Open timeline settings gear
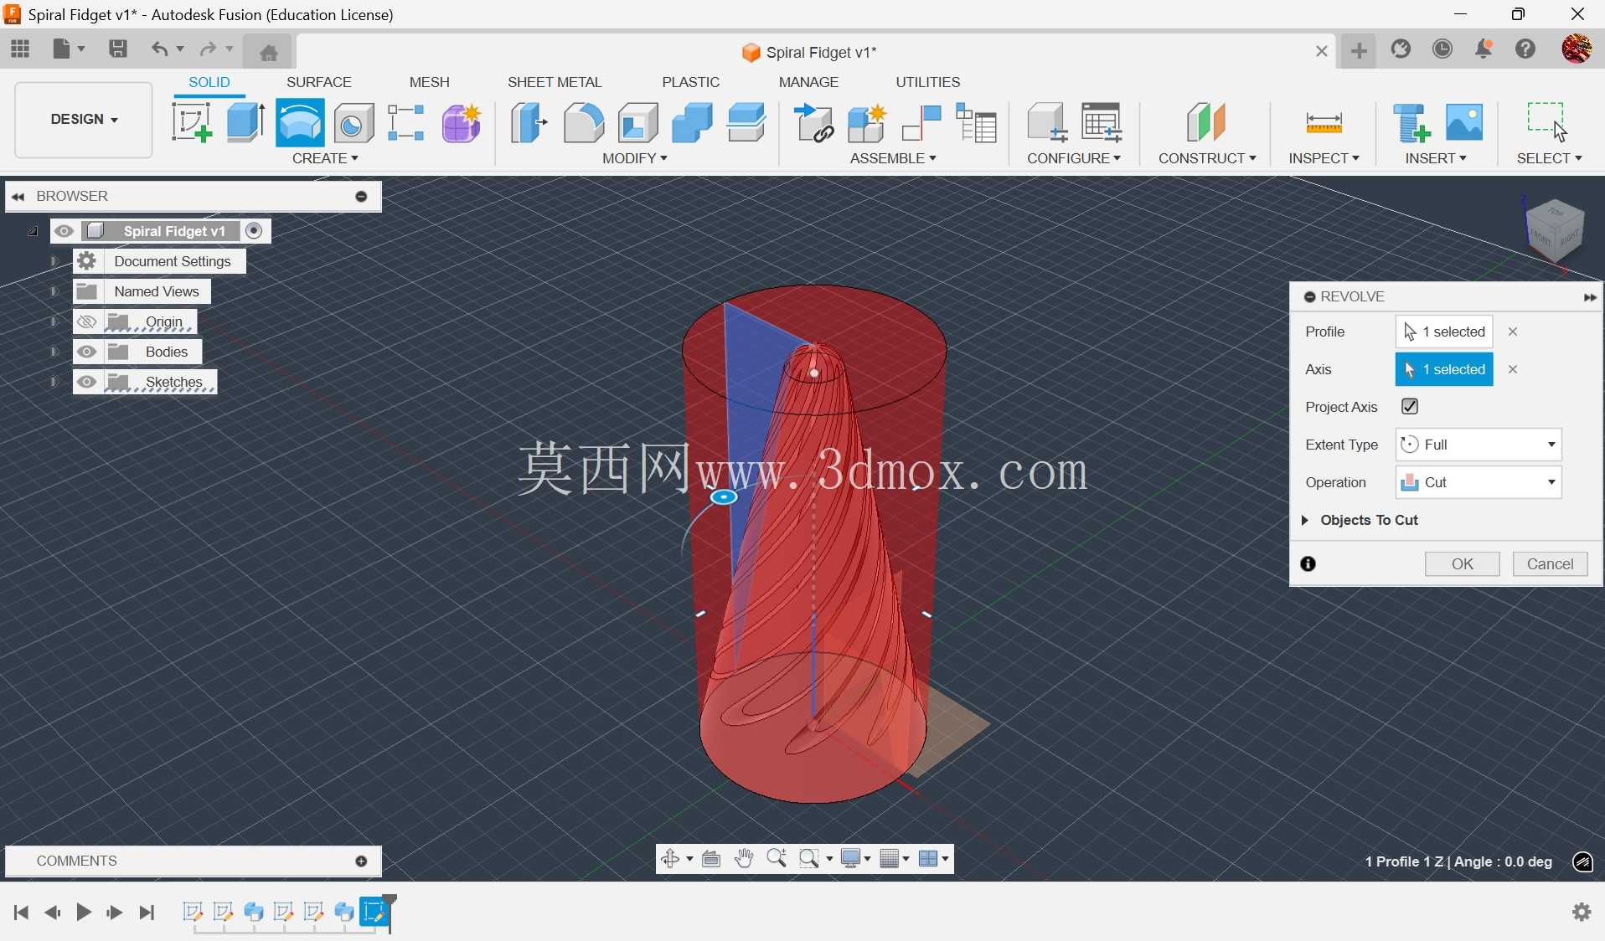Viewport: 1605px width, 941px height. (x=1582, y=912)
